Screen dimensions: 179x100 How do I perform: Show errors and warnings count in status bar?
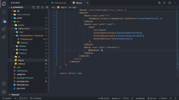tap(23, 98)
